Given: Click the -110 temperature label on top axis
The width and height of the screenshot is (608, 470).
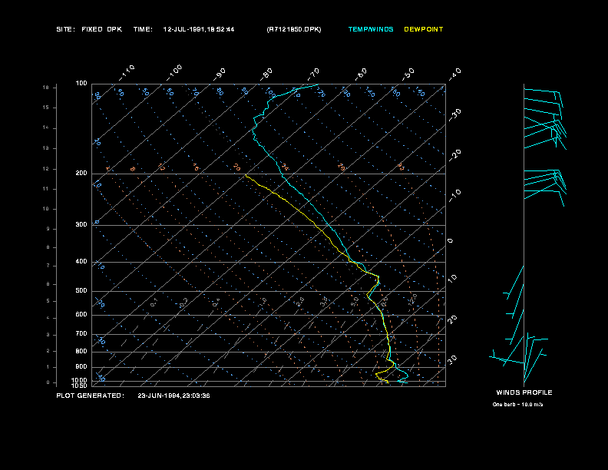Looking at the screenshot, I should (127, 71).
